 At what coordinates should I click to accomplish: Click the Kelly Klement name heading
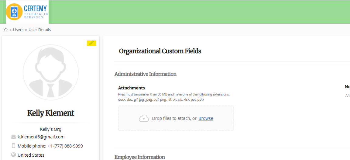(51, 113)
